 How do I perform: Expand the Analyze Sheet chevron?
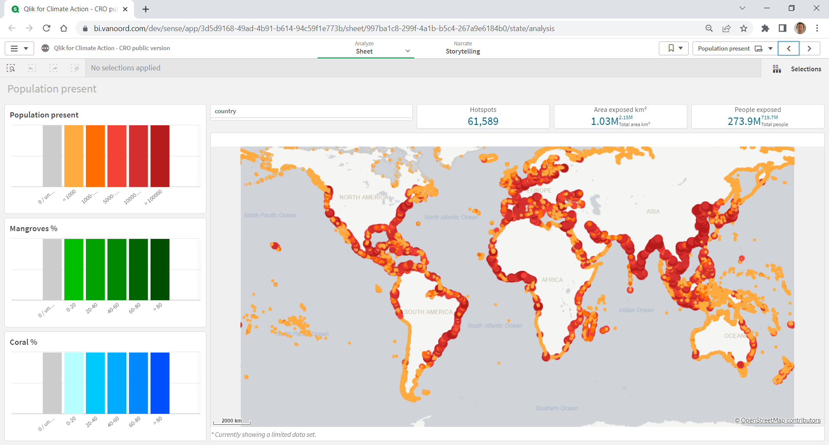point(408,51)
